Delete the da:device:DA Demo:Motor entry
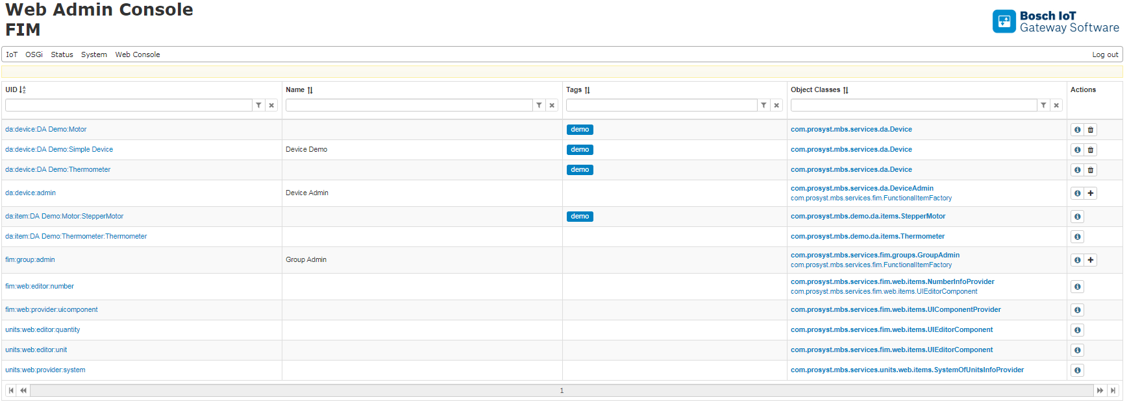The height and width of the screenshot is (404, 1129). 1091,130
